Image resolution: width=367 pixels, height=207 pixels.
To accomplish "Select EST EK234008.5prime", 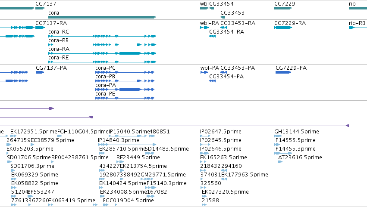I will tap(123, 192).
